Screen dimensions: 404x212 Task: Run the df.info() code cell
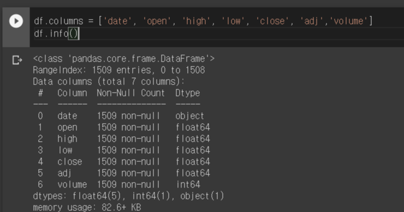tap(16, 21)
